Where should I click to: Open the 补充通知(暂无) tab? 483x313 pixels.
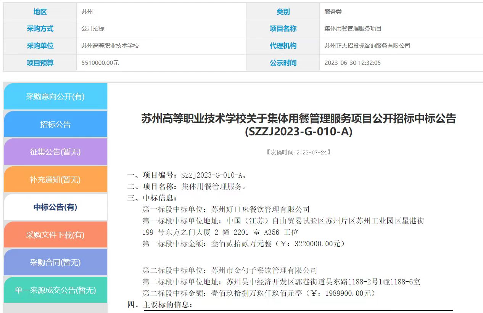tap(55, 180)
